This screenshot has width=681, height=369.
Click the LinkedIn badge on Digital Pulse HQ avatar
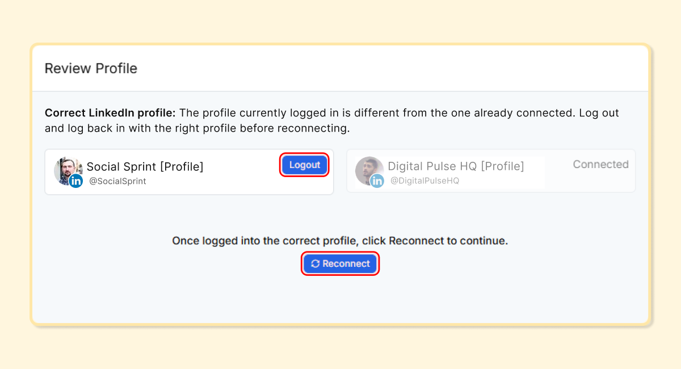coord(377,181)
